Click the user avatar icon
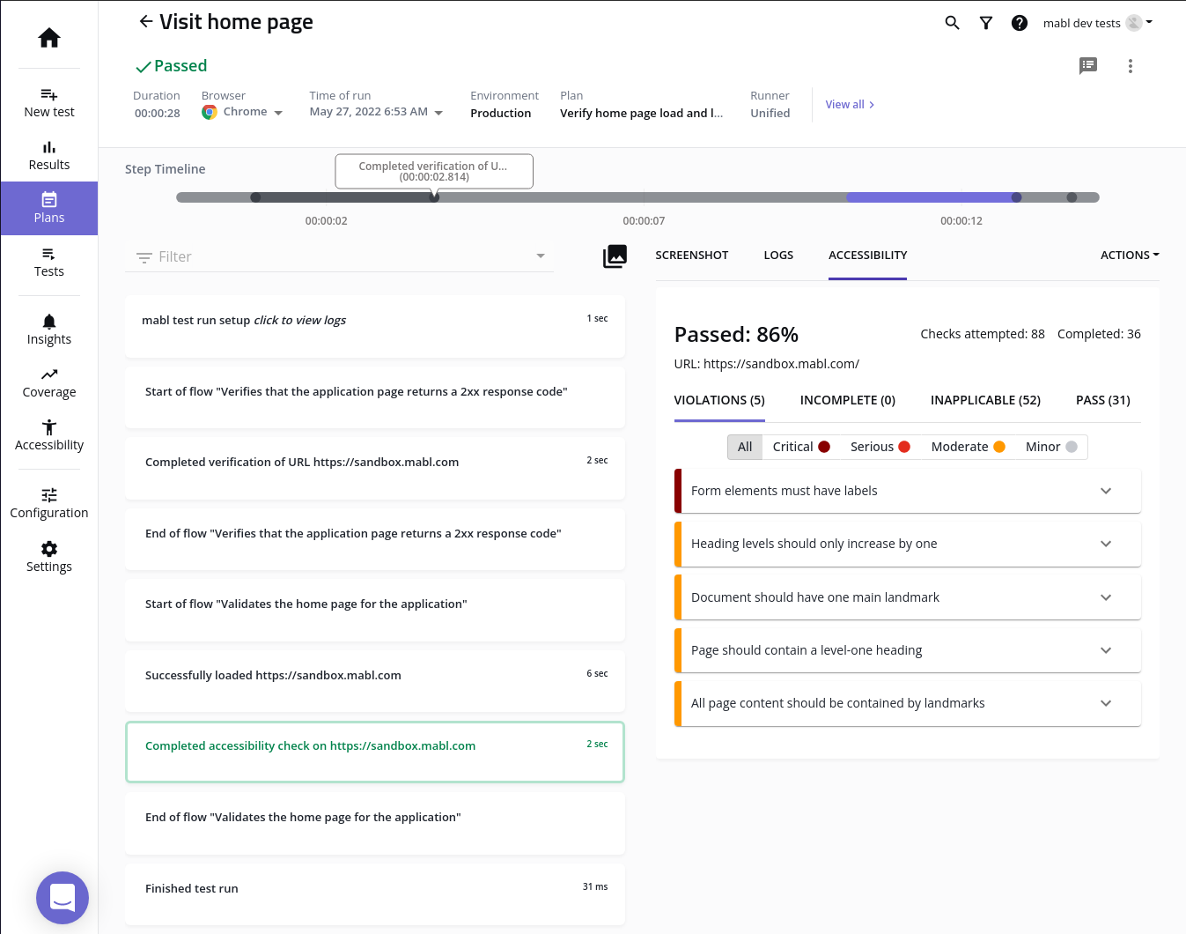Screen dimensions: 1186x934 coord(1134,23)
